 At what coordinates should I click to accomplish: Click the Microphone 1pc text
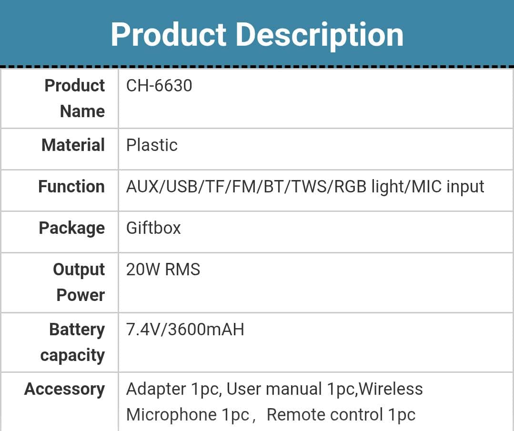click(x=188, y=415)
